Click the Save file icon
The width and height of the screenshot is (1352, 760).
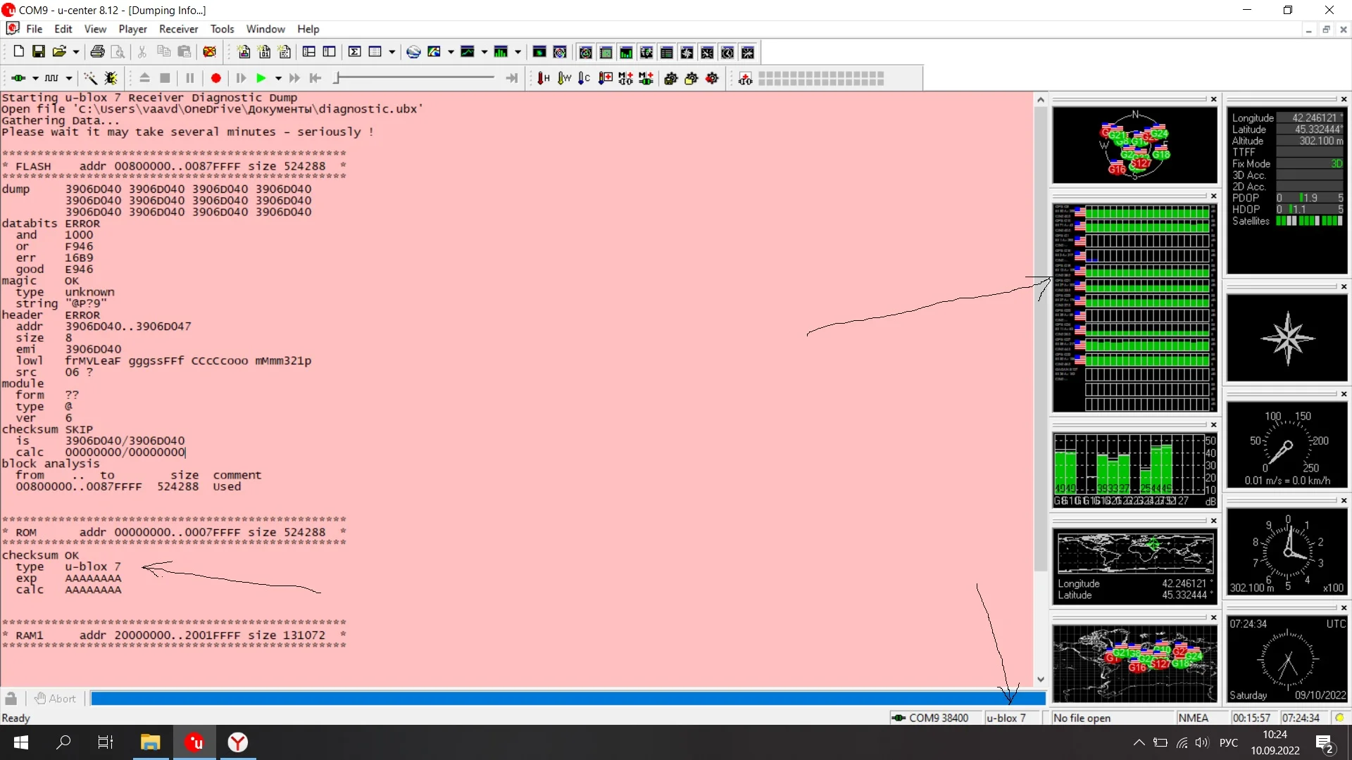click(39, 51)
